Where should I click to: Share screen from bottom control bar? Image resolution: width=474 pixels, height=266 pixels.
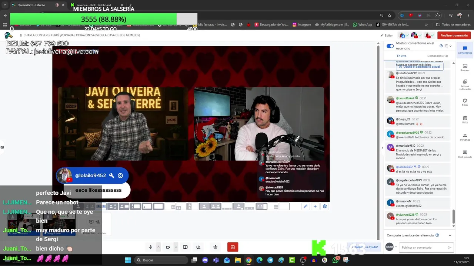(185, 247)
